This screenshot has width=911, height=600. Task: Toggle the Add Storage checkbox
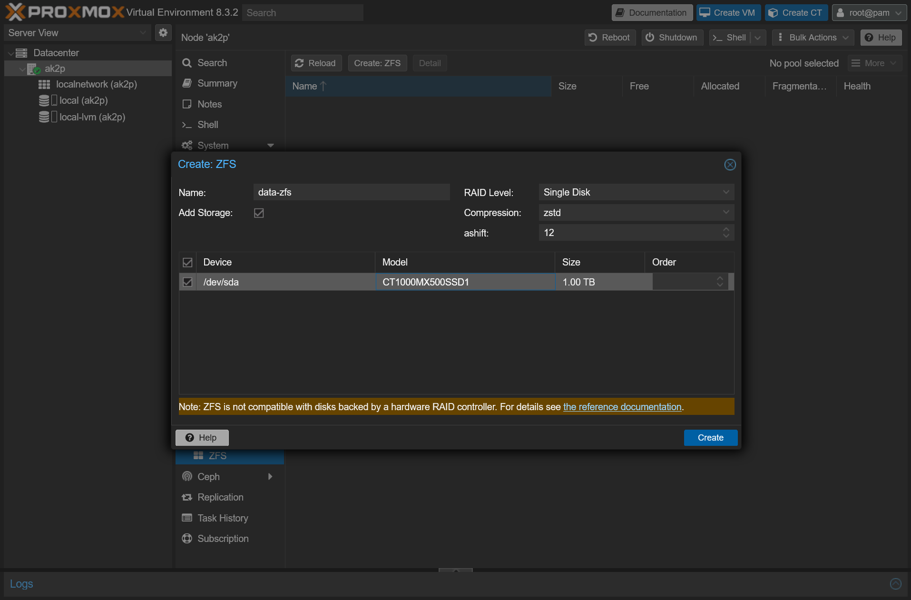259,213
